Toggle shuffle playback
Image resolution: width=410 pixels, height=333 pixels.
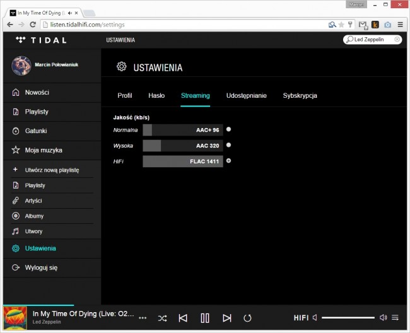(162, 318)
